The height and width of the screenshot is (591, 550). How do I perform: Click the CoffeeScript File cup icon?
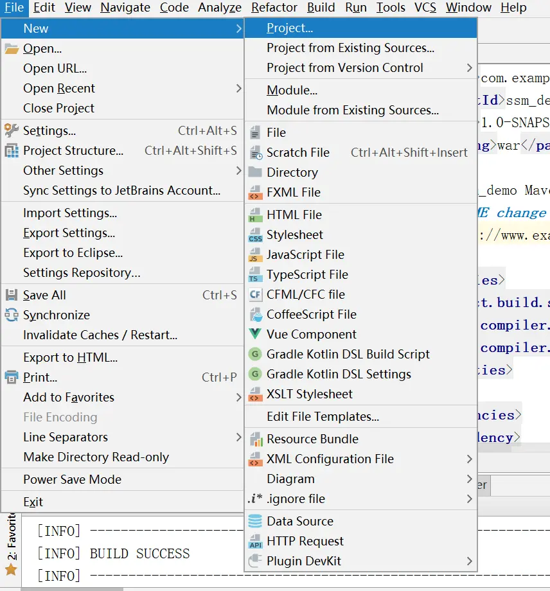point(256,314)
